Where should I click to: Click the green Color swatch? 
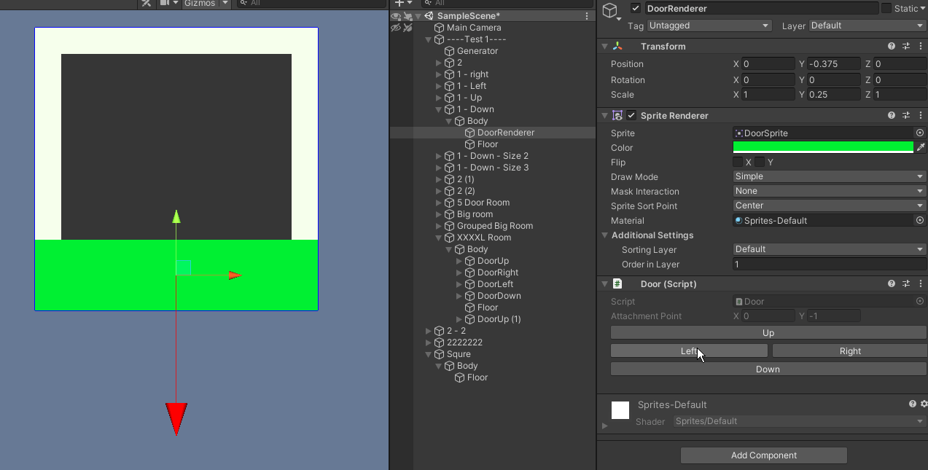[822, 147]
